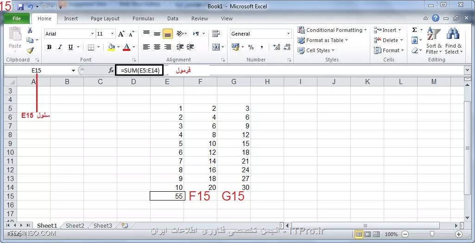Apply Comma Style format
475x243 pixels.
point(262,47)
